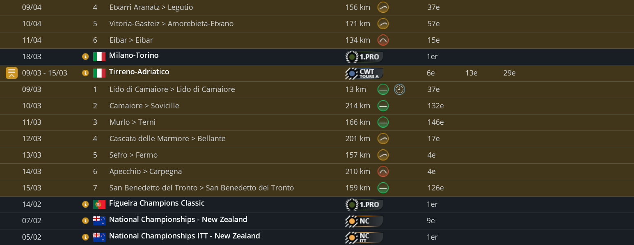Click mountain profile icon for Apecchio > Carpegna
The height and width of the screenshot is (245, 634).
pyautogui.click(x=383, y=172)
